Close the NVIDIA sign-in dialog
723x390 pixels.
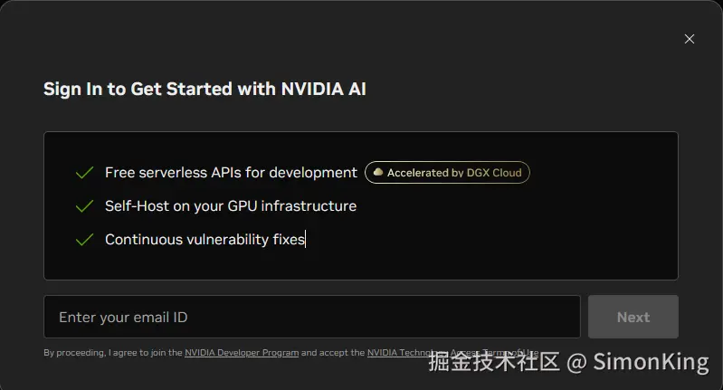(690, 39)
